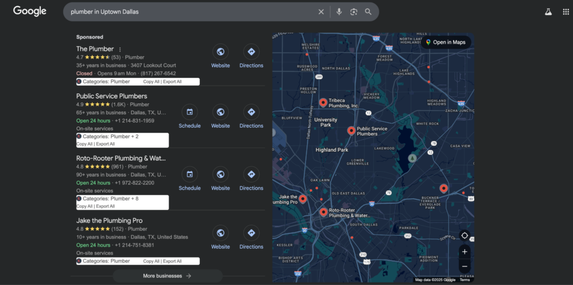
Task: Click the magnifying glass search icon
Action: click(368, 12)
